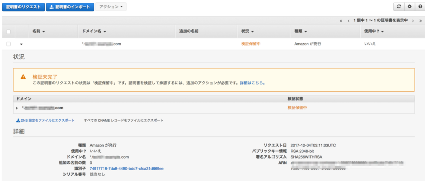Sort by 状況 column header
The image size is (425, 181).
247,31
